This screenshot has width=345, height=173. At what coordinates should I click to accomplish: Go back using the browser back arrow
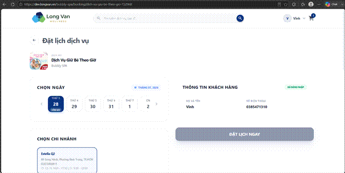(x=5, y=4)
